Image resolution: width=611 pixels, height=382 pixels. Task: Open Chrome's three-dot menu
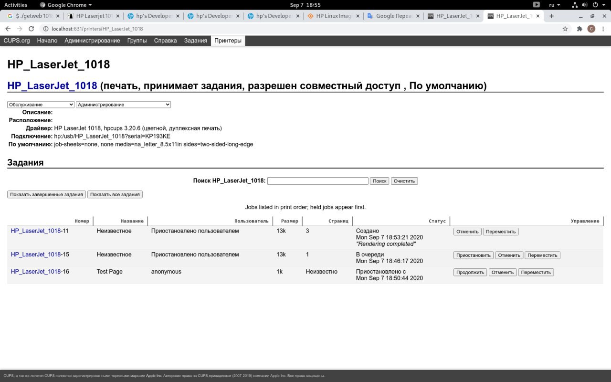pos(603,29)
